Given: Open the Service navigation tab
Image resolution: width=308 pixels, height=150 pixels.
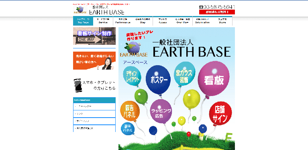Looking at the screenshot, I should click(103, 21).
